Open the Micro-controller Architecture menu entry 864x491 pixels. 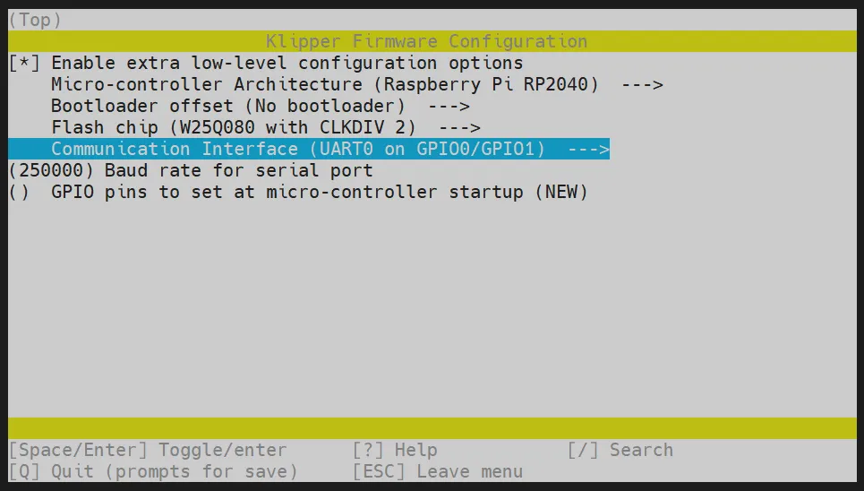[324, 85]
